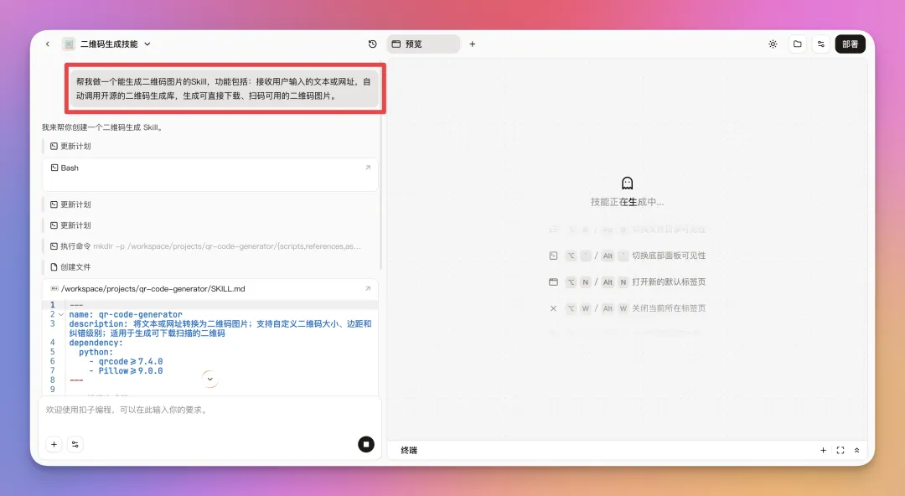Click the 打开新的默认标签页 shortcut text
The height and width of the screenshot is (496, 905).
[x=669, y=282]
